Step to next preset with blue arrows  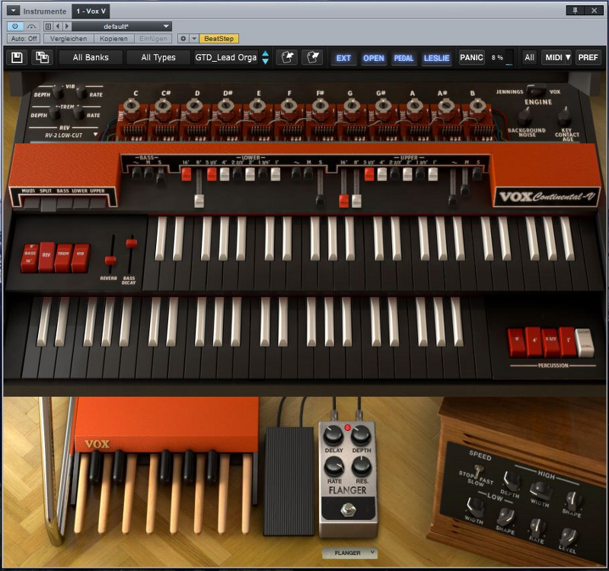coord(265,61)
